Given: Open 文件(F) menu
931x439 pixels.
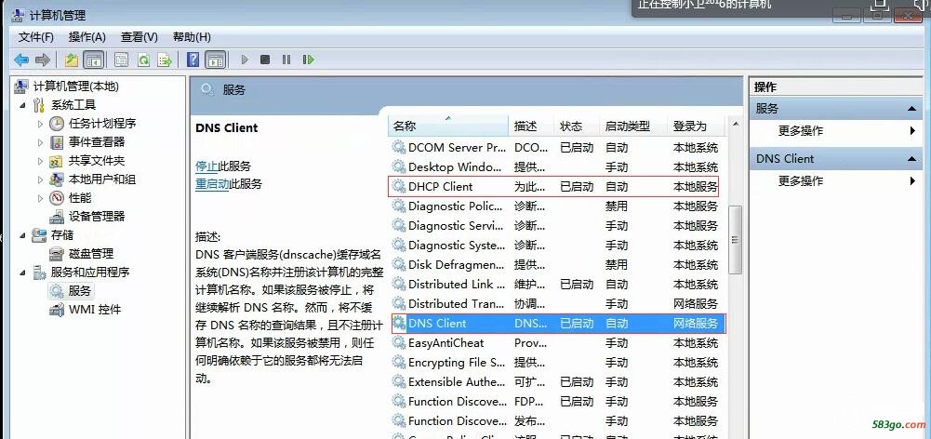Looking at the screenshot, I should pos(36,37).
